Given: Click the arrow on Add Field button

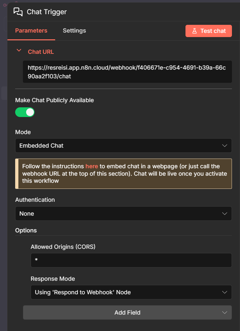Looking at the screenshot, I should 225,313.
